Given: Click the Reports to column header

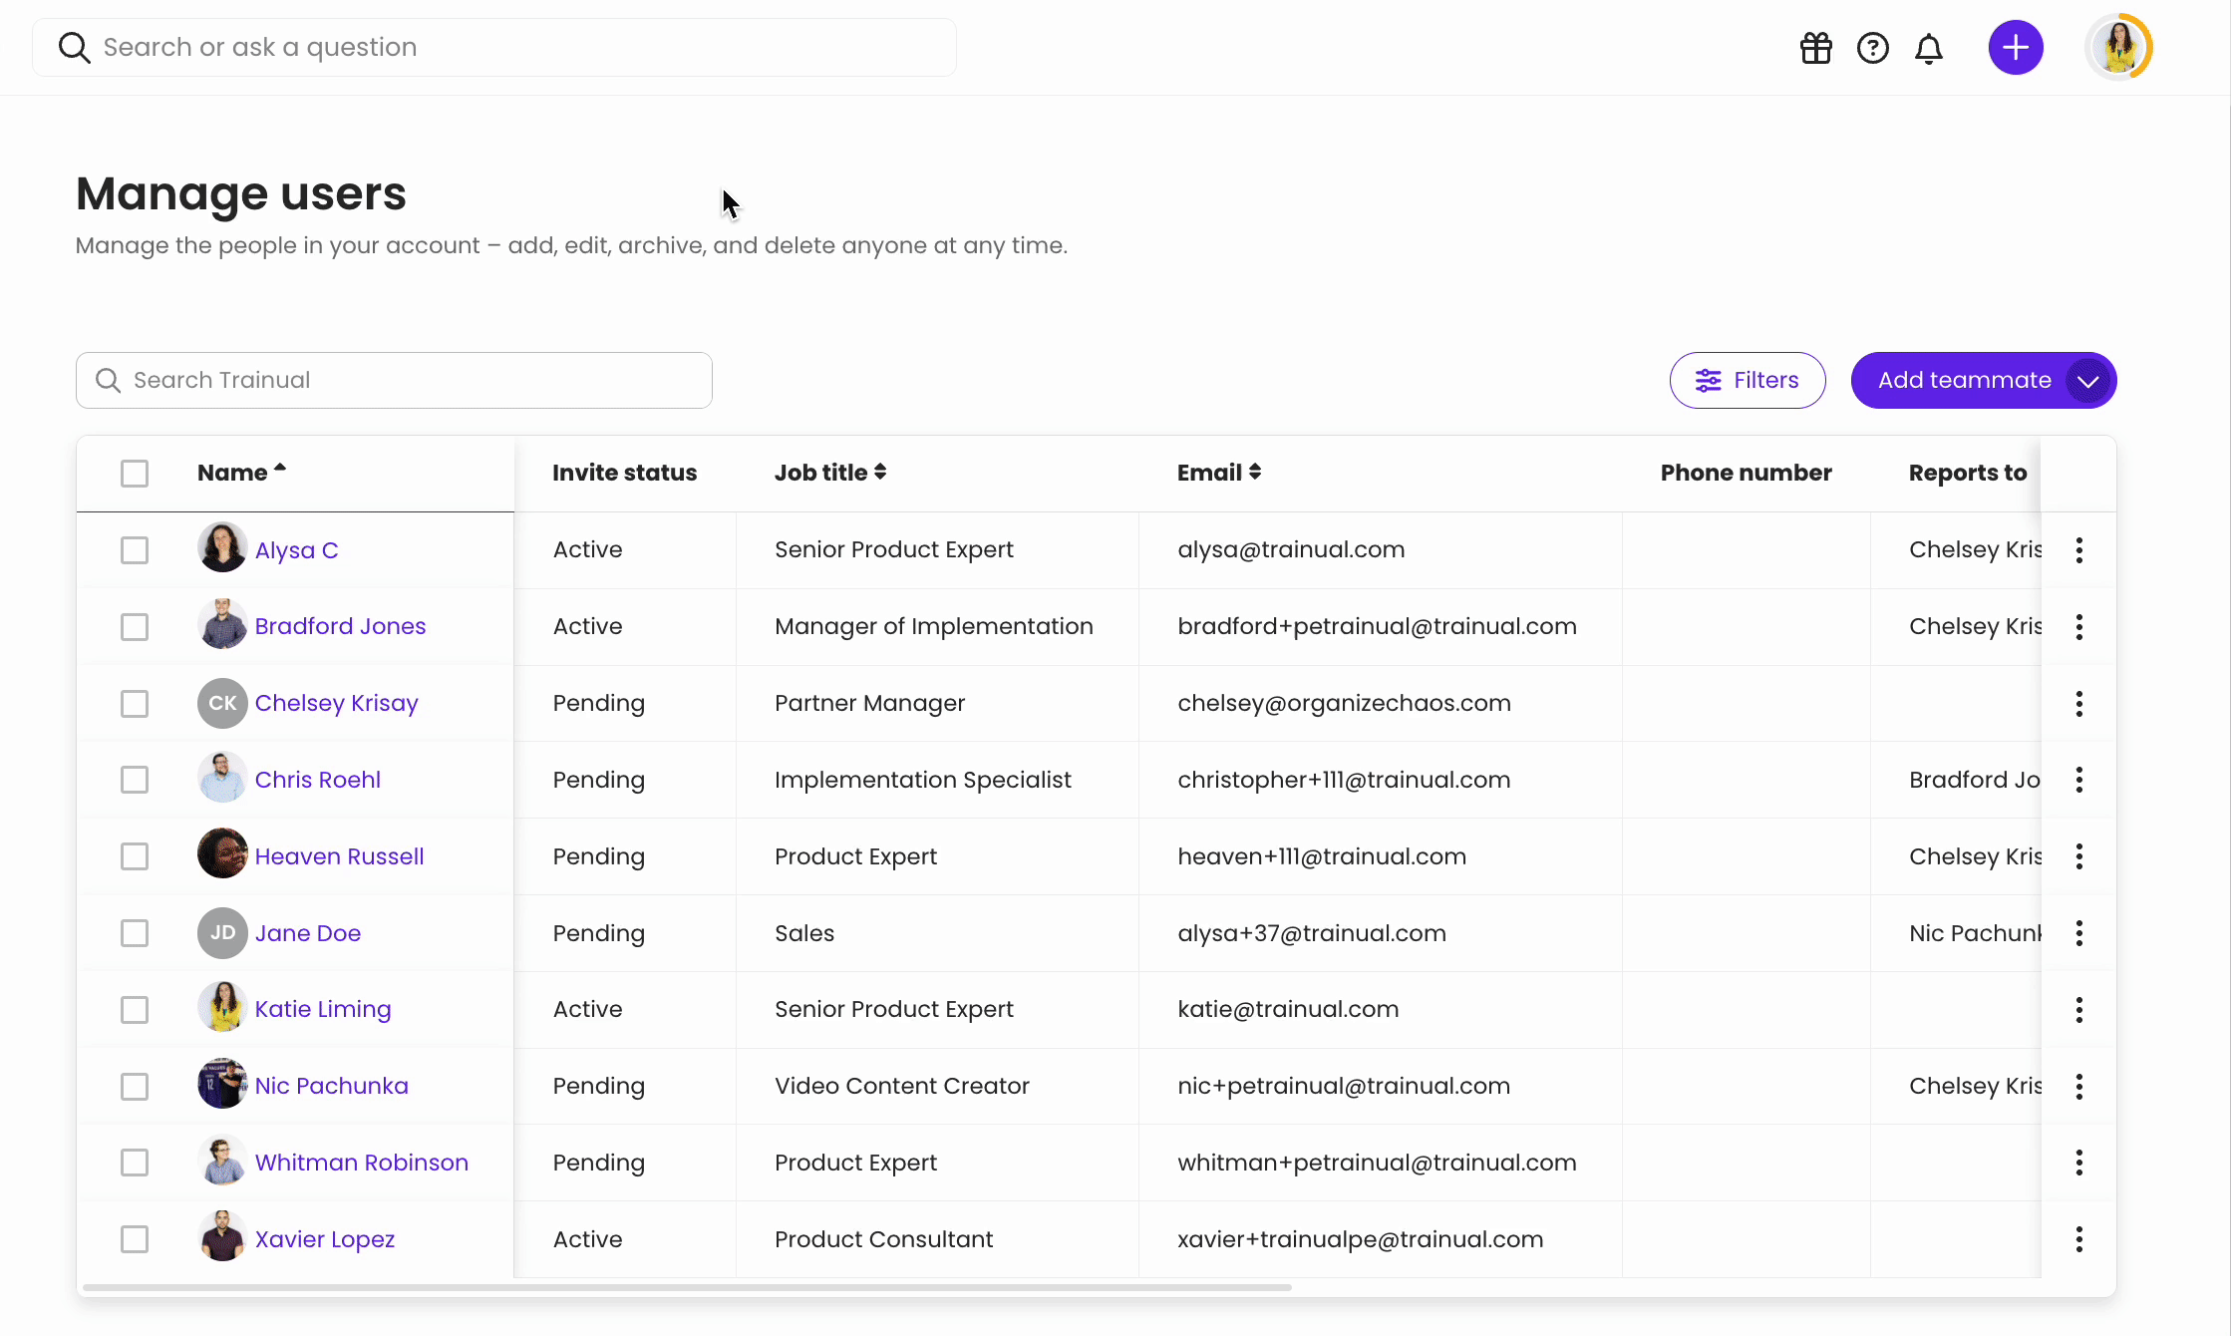Looking at the screenshot, I should coord(1967,473).
